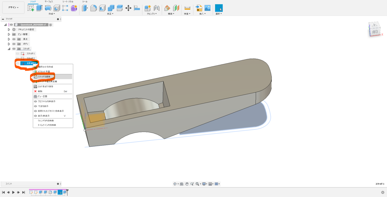Select the Measure tool
Screen dimensions: 387x197
coord(187,8)
